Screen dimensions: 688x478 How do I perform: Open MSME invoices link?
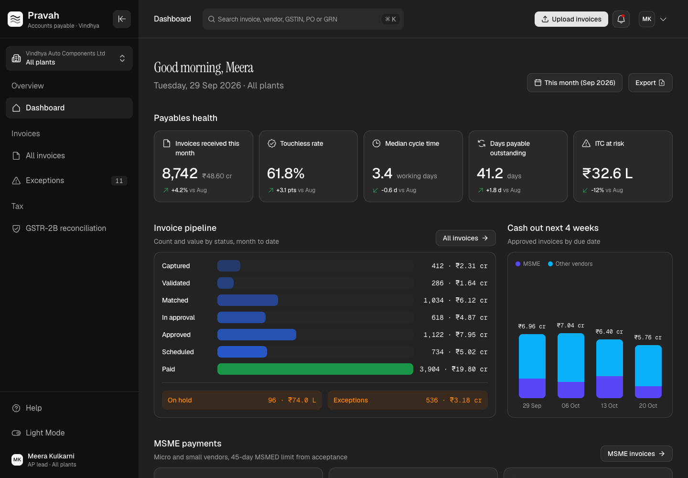pos(636,454)
